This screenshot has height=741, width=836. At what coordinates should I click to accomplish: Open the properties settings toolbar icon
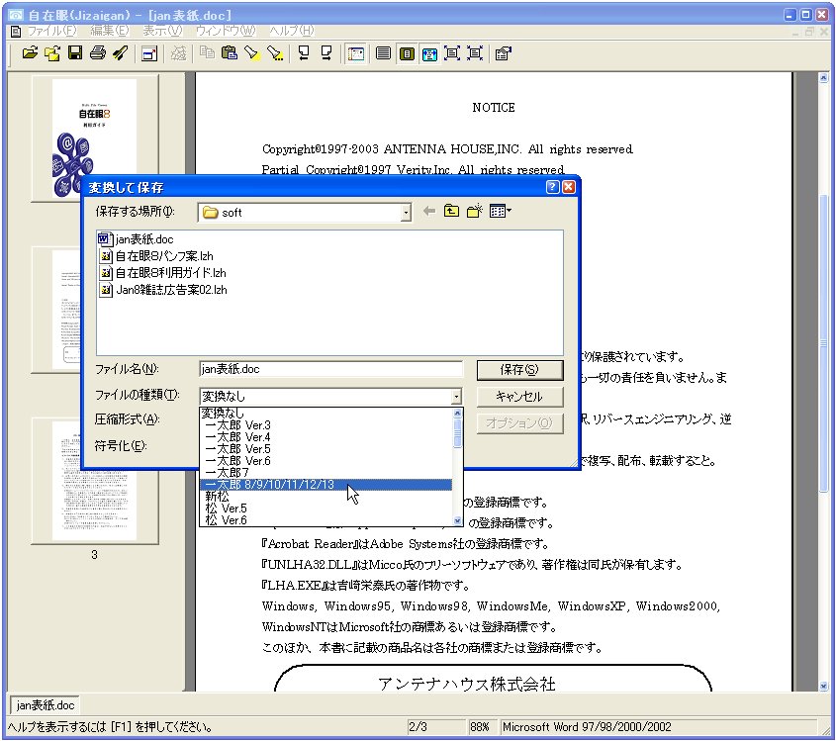(x=503, y=53)
